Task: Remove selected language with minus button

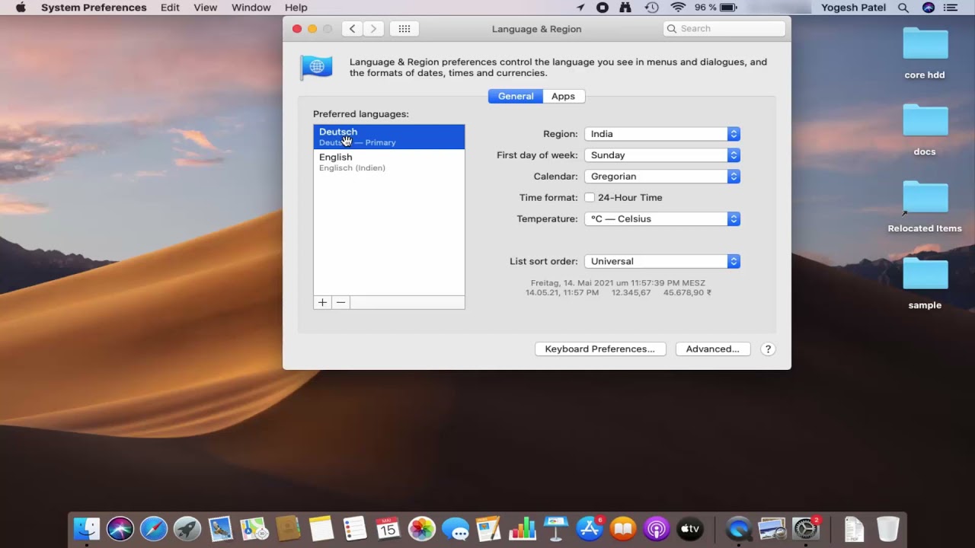Action: (340, 303)
